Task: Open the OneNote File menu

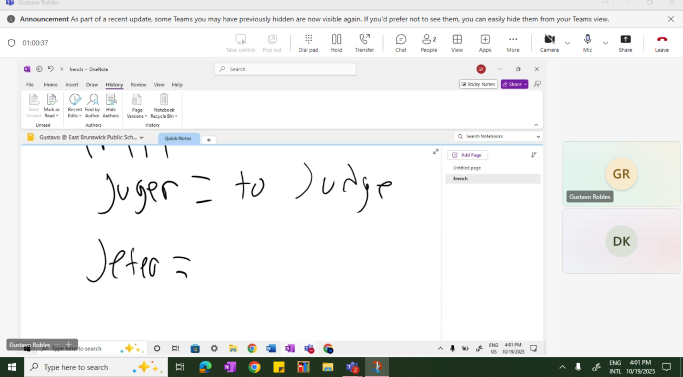Action: coord(30,85)
